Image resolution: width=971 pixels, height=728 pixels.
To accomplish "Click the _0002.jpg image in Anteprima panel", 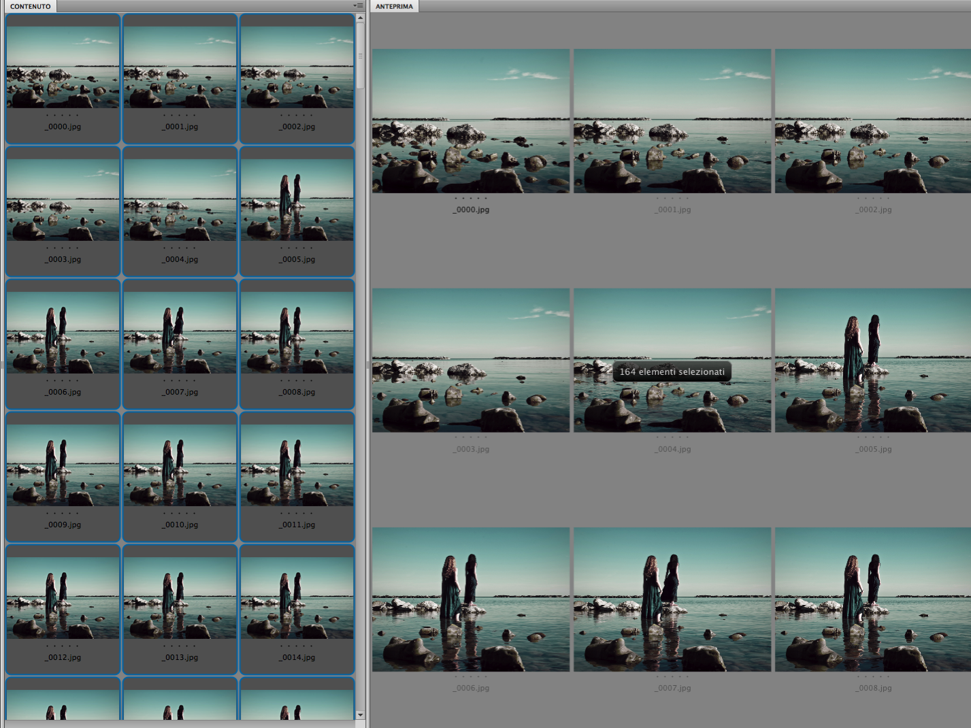I will coord(874,121).
